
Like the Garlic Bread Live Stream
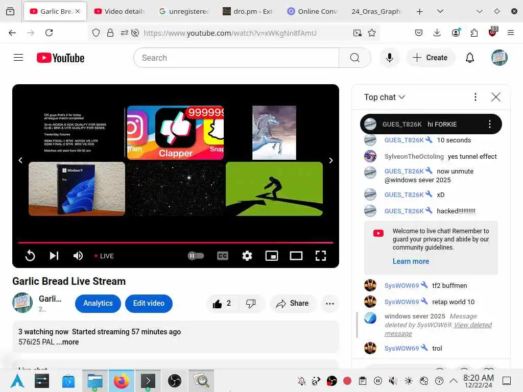[x=223, y=303]
